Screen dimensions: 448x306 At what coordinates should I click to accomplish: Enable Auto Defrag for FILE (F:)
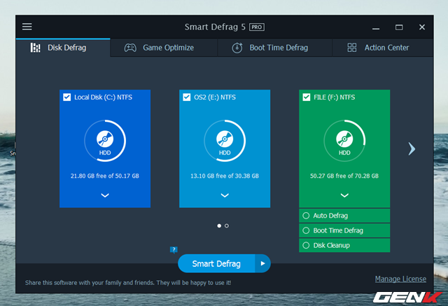coord(306,216)
